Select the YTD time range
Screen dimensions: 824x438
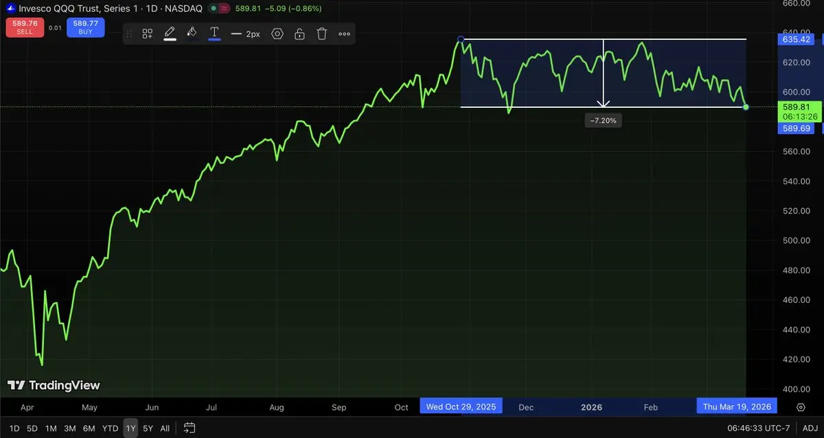[x=110, y=428]
